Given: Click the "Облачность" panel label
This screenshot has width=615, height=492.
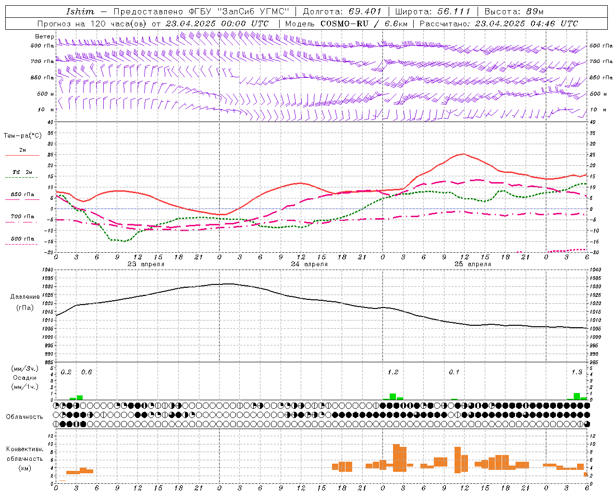Looking at the screenshot, I should [25, 417].
